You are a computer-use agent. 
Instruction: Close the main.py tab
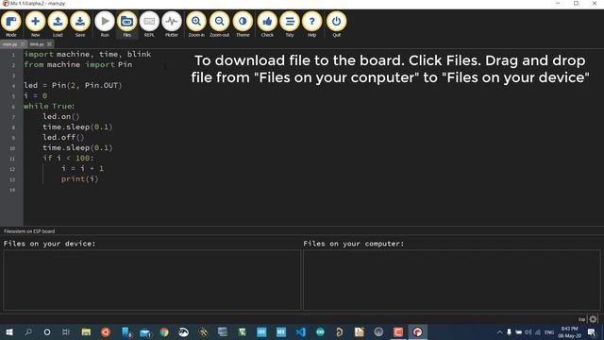[23, 44]
